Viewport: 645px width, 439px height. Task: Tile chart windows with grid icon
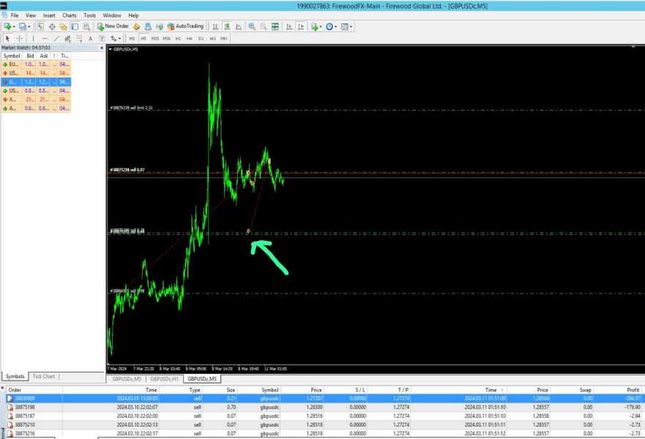pos(275,26)
